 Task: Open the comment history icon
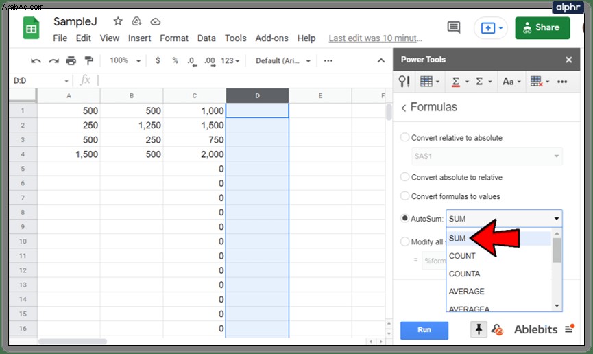tap(453, 27)
